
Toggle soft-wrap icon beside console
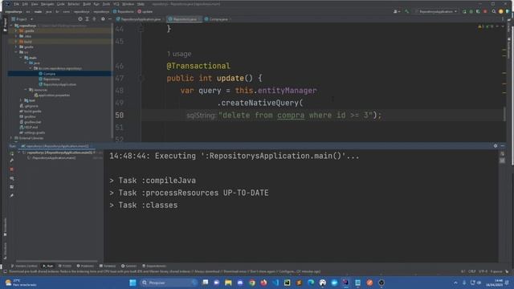click(x=502, y=153)
